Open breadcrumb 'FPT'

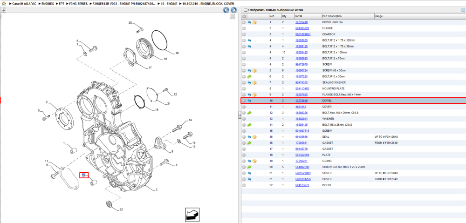[x=62, y=4]
